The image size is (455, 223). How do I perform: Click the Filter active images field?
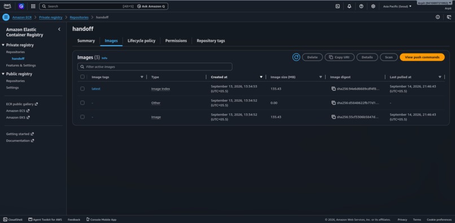(155, 67)
